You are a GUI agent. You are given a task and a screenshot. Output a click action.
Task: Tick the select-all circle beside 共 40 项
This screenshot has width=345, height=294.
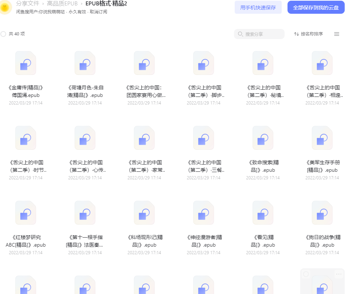point(3,34)
